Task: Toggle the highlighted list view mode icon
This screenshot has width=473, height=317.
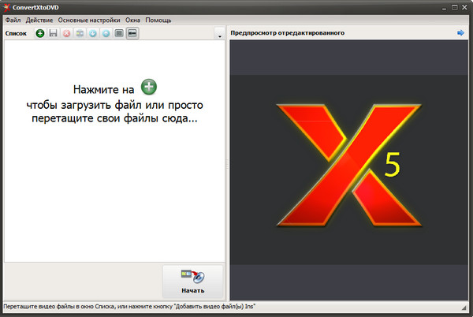Action: (132, 34)
